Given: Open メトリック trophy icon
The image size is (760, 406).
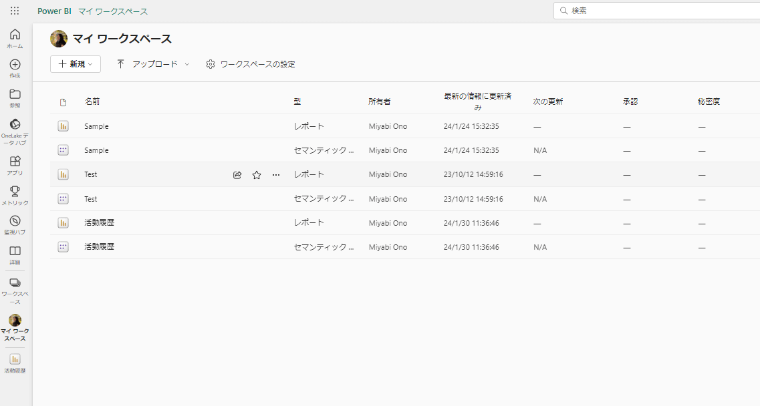Looking at the screenshot, I should [x=15, y=196].
